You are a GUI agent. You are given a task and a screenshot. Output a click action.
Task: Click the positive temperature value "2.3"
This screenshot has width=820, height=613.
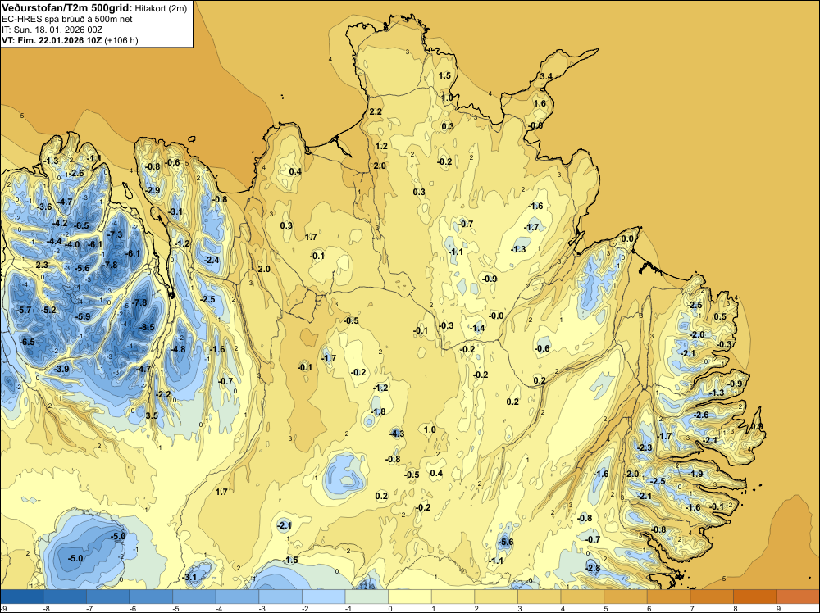(42, 265)
